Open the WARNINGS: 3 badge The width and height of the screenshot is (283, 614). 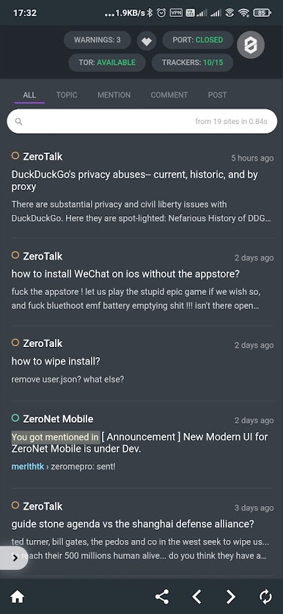click(98, 40)
